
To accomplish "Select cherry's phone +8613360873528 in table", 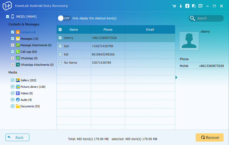I will [104, 38].
